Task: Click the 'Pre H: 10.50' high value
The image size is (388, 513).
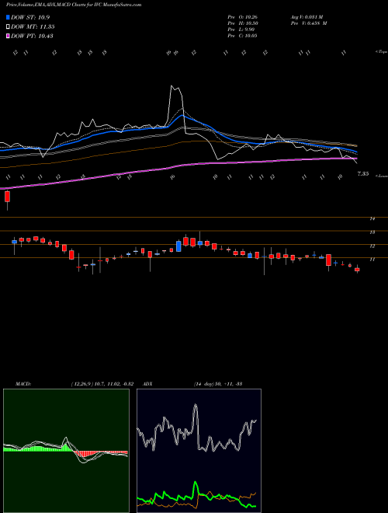Action: click(x=244, y=23)
